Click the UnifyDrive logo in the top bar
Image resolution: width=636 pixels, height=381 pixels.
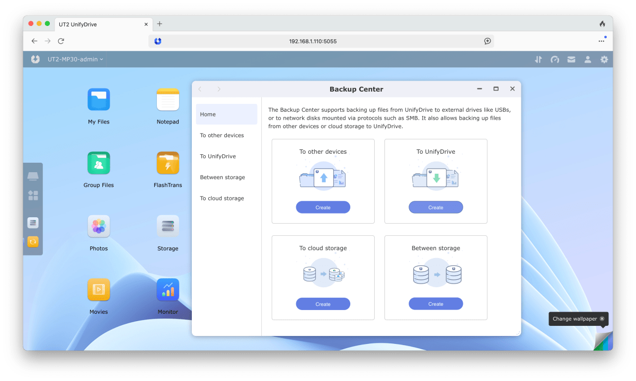[x=36, y=59]
